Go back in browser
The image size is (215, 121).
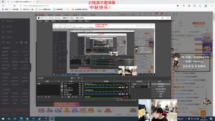[3, 6]
